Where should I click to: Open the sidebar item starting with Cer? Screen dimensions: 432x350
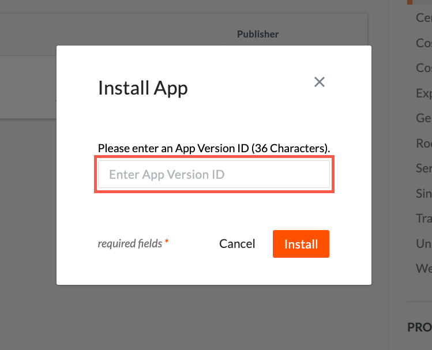pyautogui.click(x=424, y=18)
